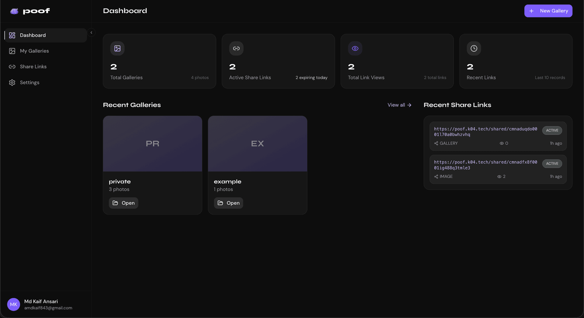The width and height of the screenshot is (584, 318).
Task: Select Dashboard grid icon in sidebar
Action: click(x=12, y=35)
